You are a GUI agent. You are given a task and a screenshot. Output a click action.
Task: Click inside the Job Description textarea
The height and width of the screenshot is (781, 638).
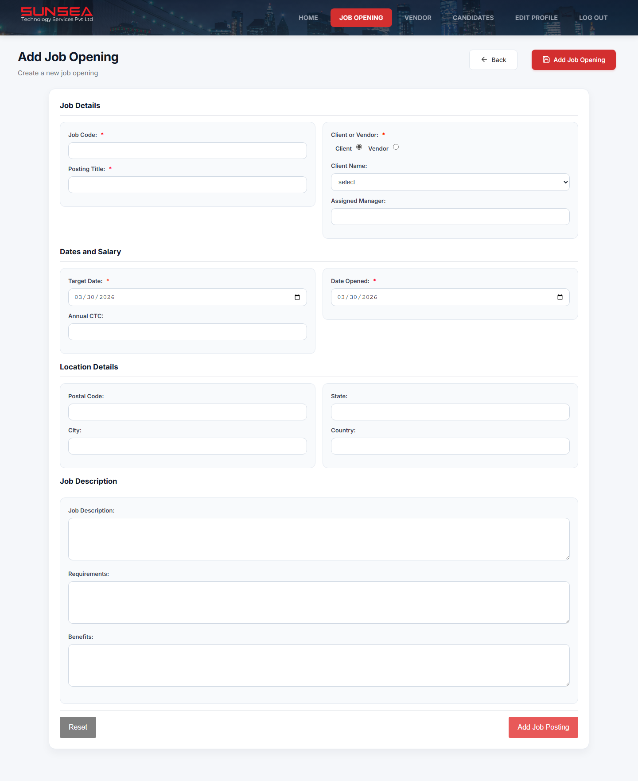pyautogui.click(x=319, y=539)
